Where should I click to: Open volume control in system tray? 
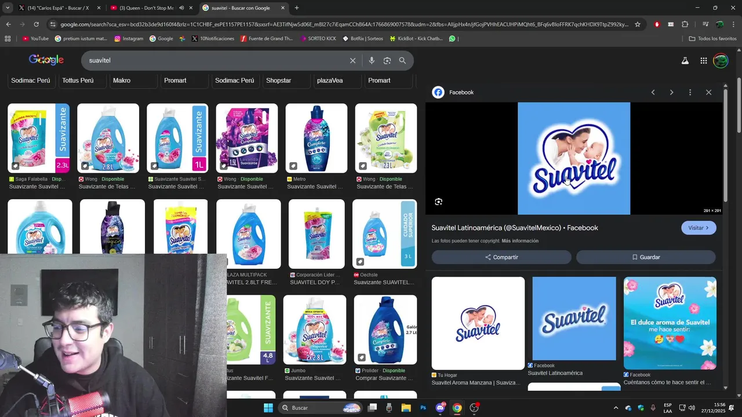(692, 408)
